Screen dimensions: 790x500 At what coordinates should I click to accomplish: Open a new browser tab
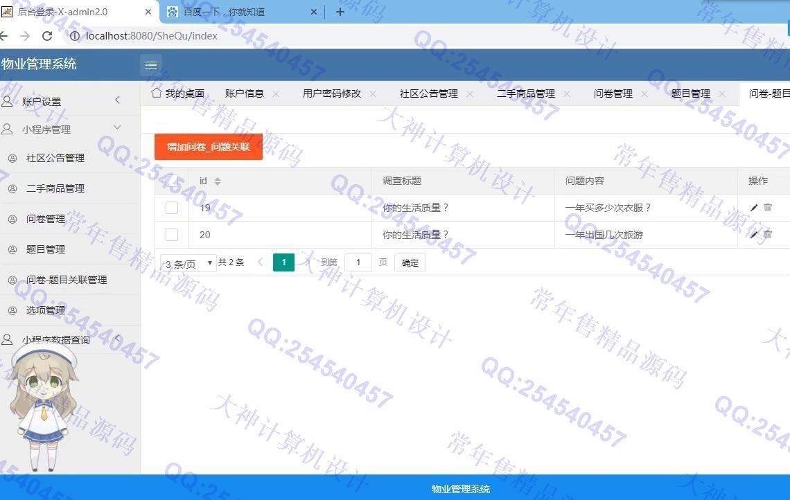point(340,12)
